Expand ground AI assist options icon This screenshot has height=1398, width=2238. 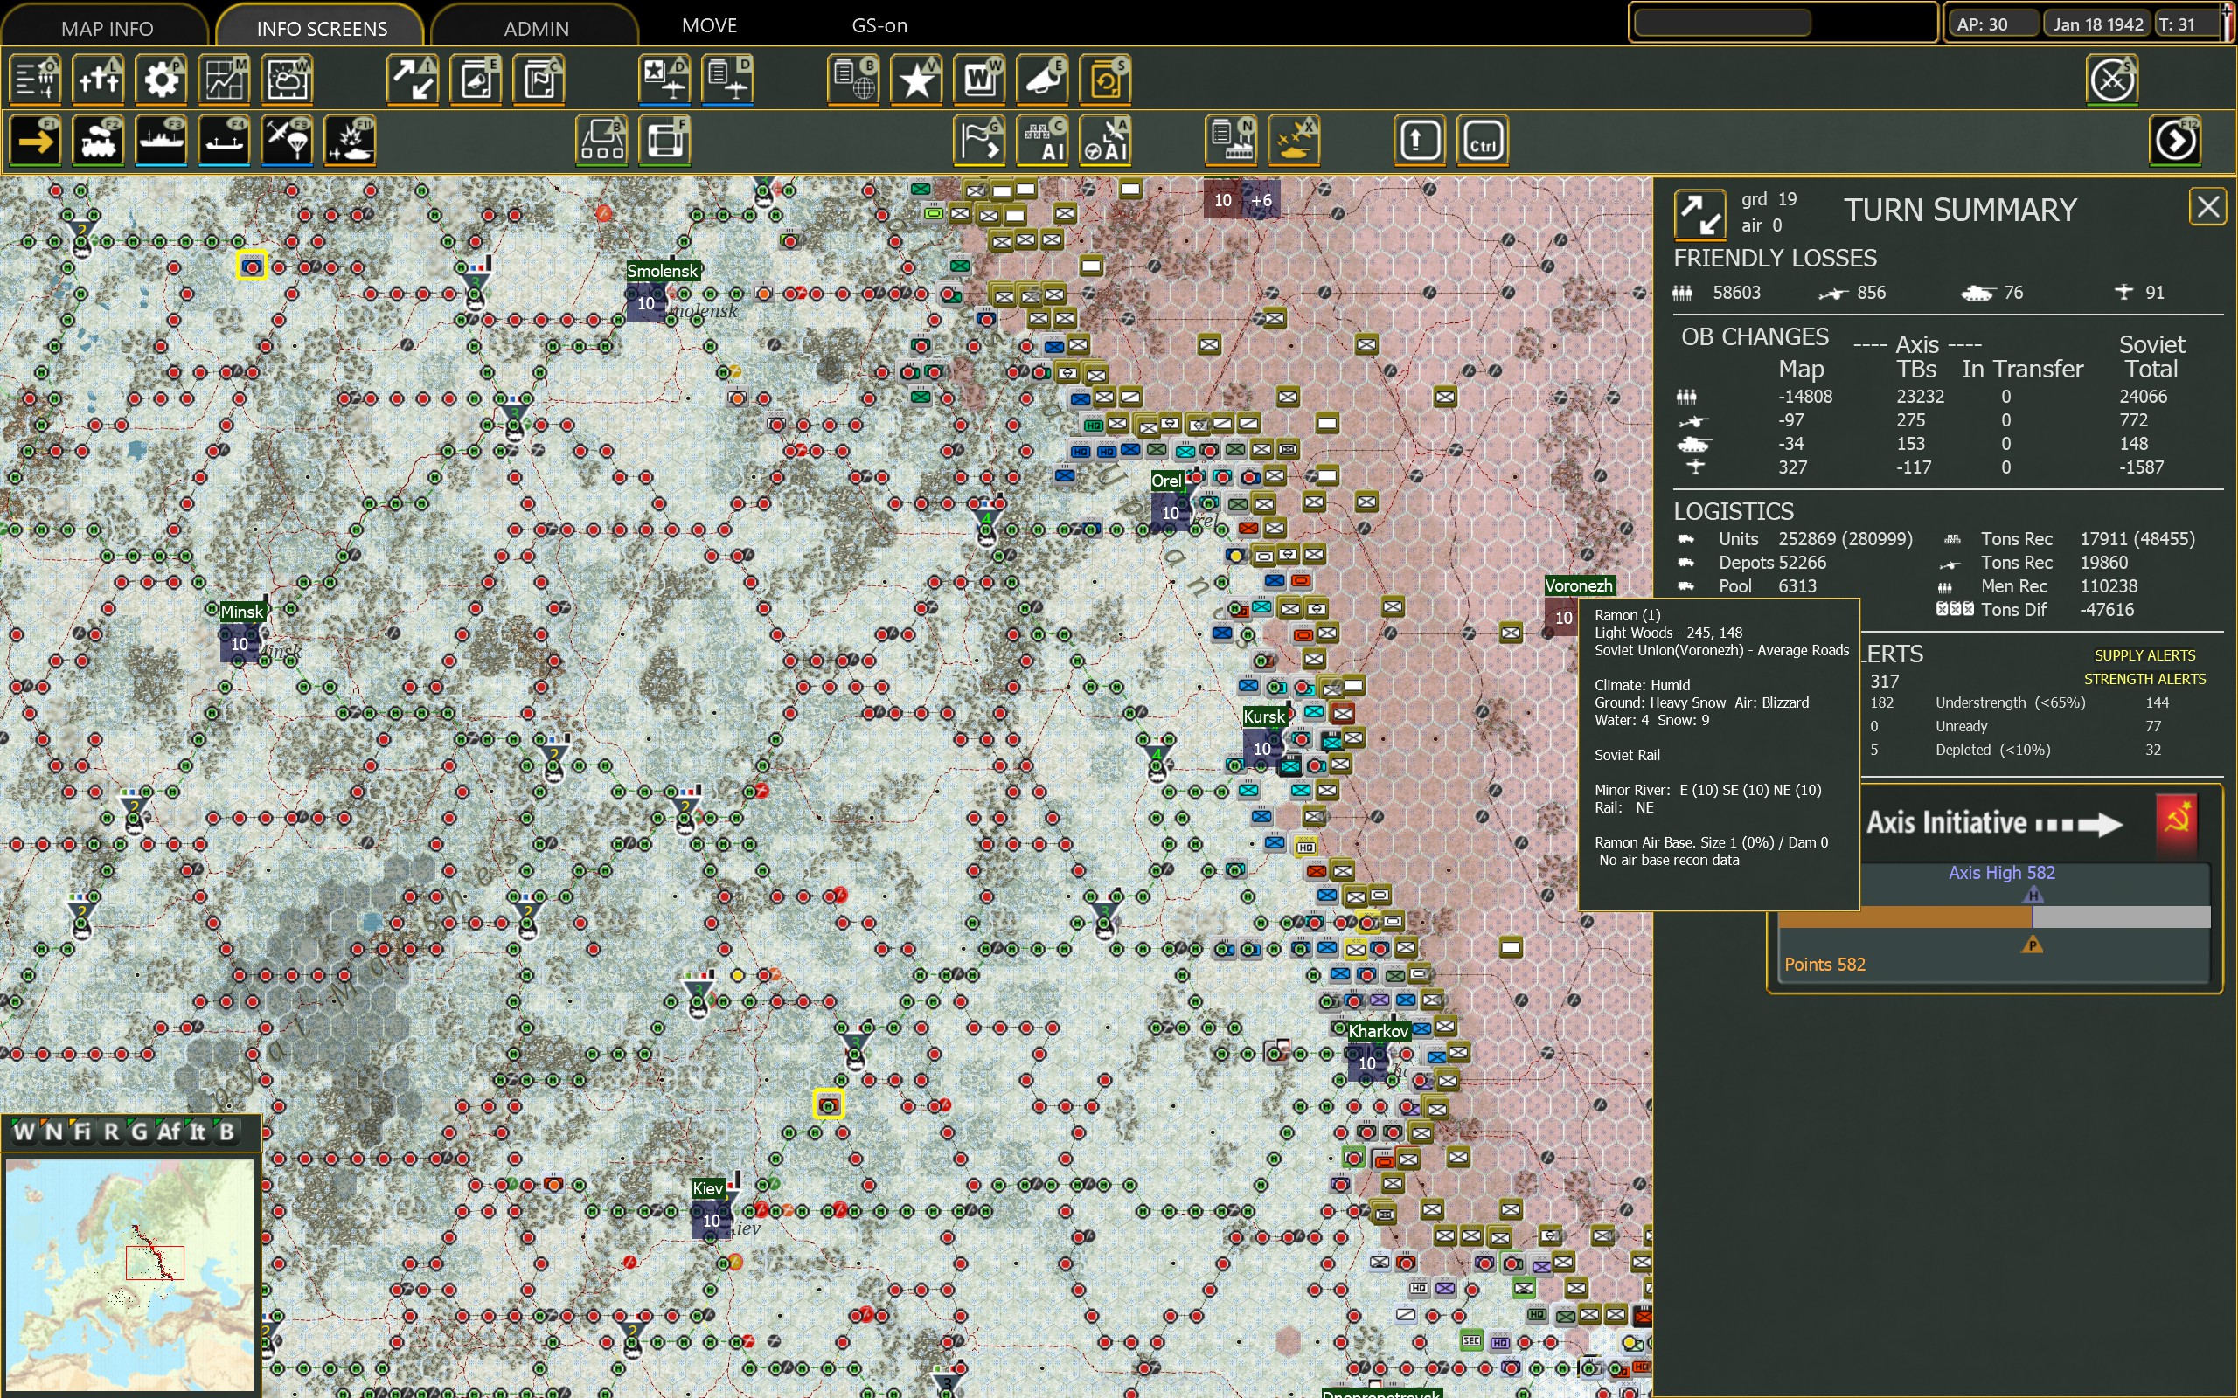pos(1041,142)
